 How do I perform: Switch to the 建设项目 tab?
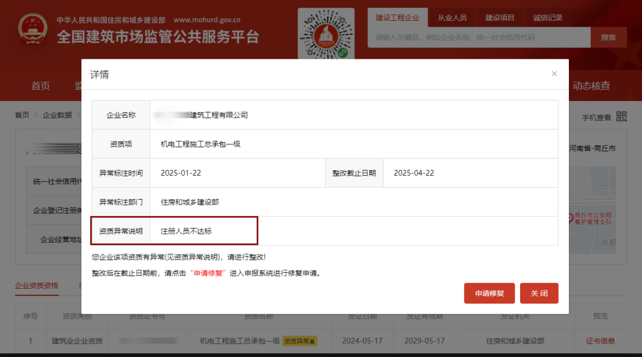coord(500,17)
